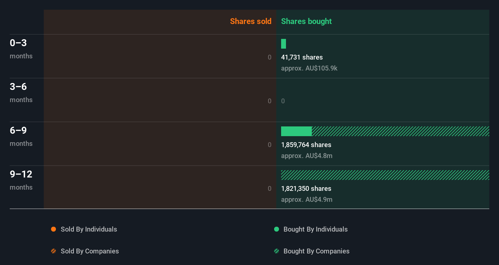Click the 0–3 months row label
This screenshot has height=265, width=499.
tap(21, 49)
